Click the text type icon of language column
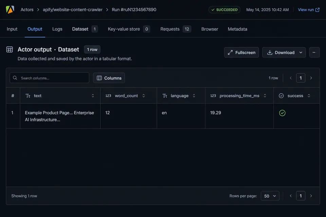The width and height of the screenshot is (326, 217). click(x=165, y=96)
